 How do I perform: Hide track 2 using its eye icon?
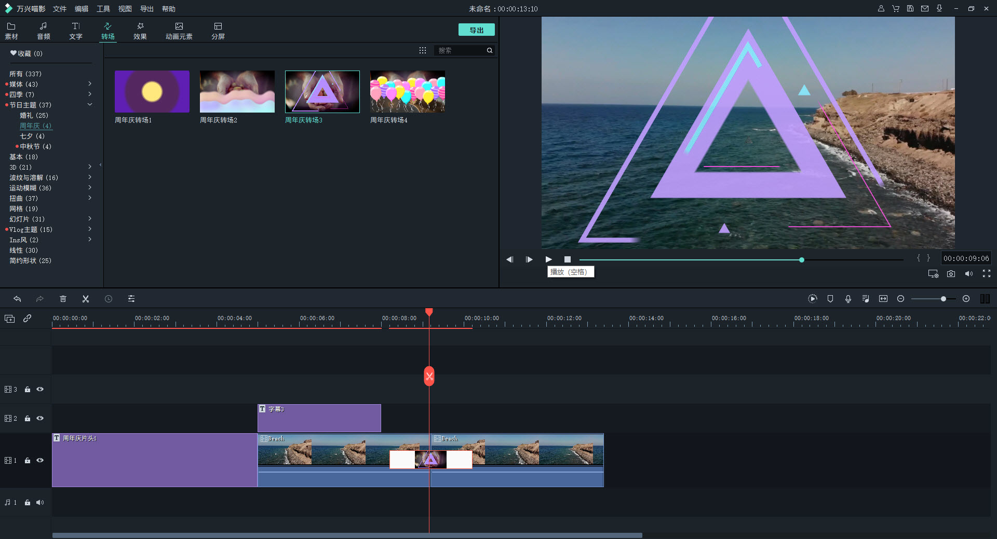40,418
